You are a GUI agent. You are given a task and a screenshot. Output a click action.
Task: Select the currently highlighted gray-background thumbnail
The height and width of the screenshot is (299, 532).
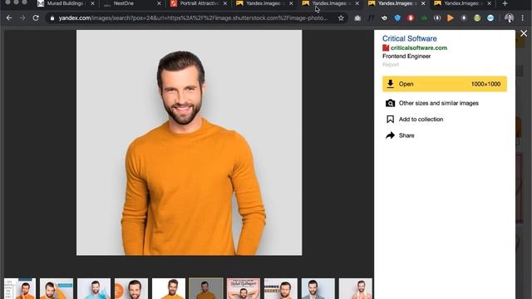coord(206,288)
